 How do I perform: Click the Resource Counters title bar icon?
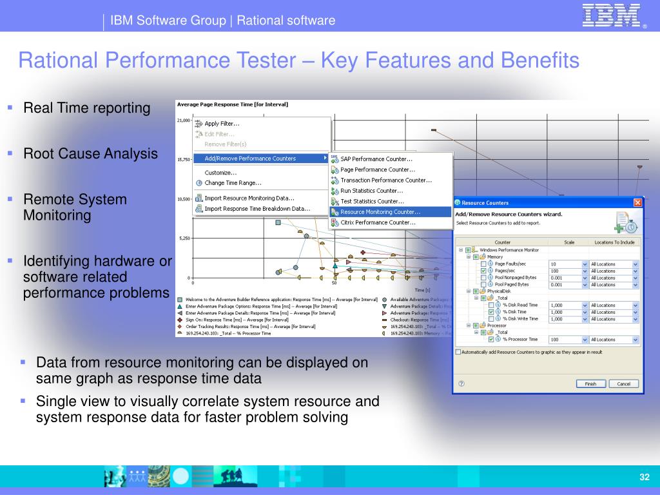tap(458, 202)
